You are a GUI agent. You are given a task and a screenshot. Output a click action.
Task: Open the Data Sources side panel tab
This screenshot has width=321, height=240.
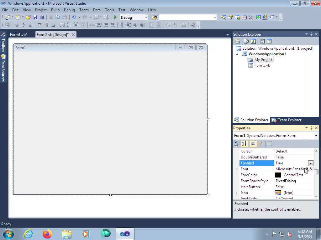[x=3, y=68]
